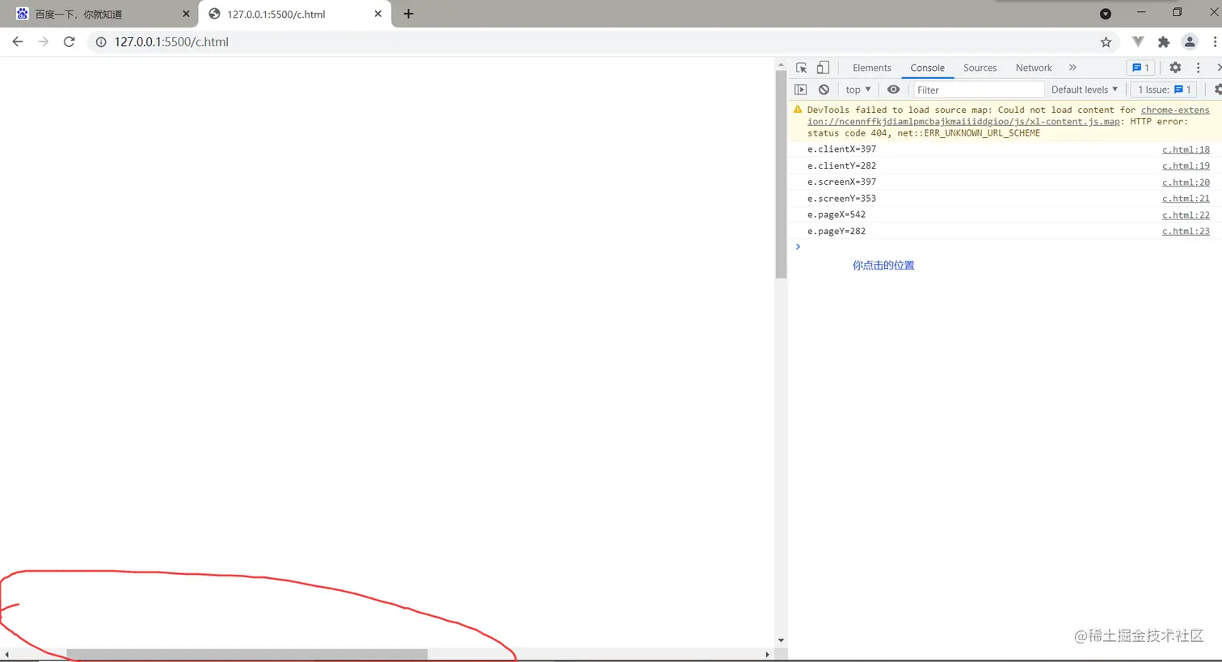Viewport: 1222px width, 662px height.
Task: Close the Baidu tab
Action: click(x=186, y=14)
